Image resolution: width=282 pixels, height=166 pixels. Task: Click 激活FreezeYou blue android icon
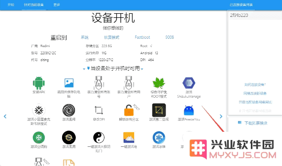(x=189, y=110)
